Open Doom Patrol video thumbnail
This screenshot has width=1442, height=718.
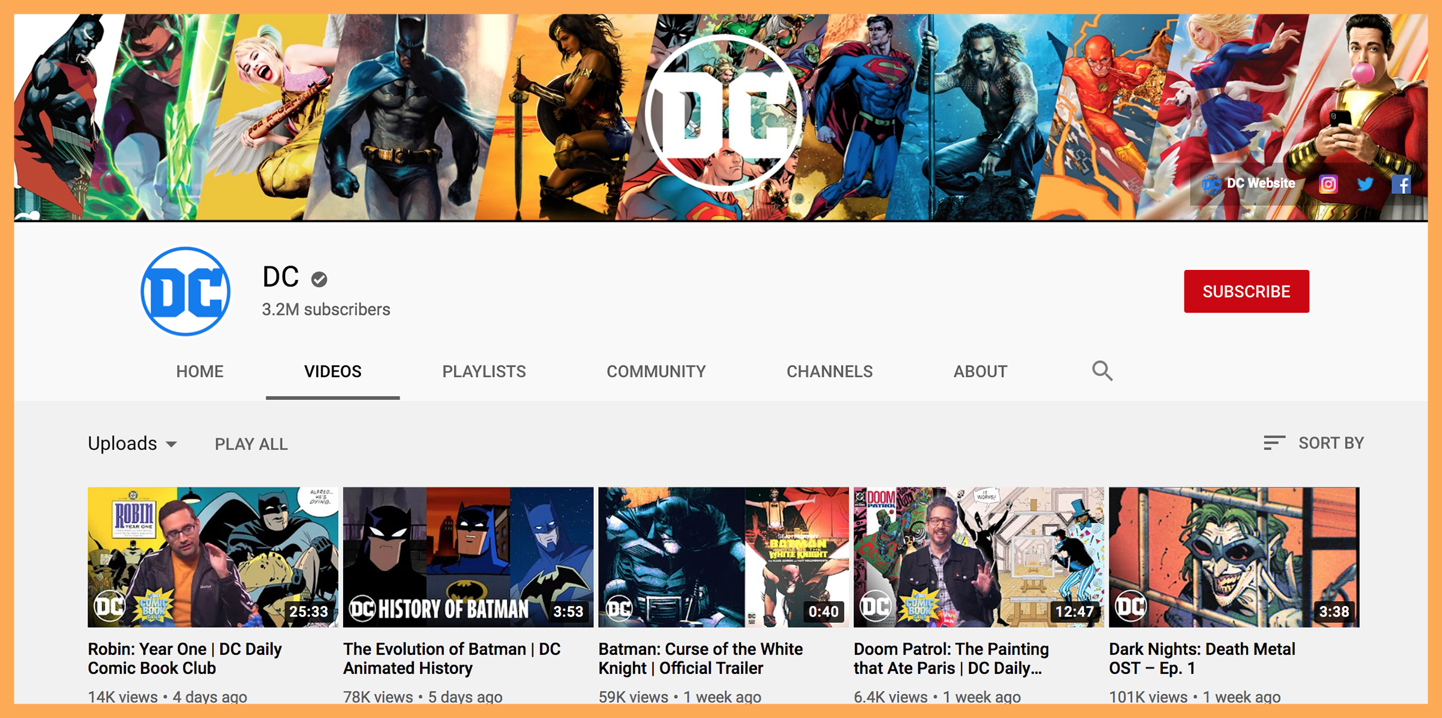pos(978,557)
